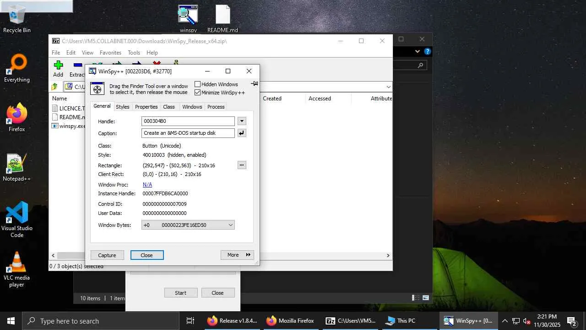Click the search magnifier in File Explorer
This screenshot has height=330, width=586.
pyautogui.click(x=421, y=66)
